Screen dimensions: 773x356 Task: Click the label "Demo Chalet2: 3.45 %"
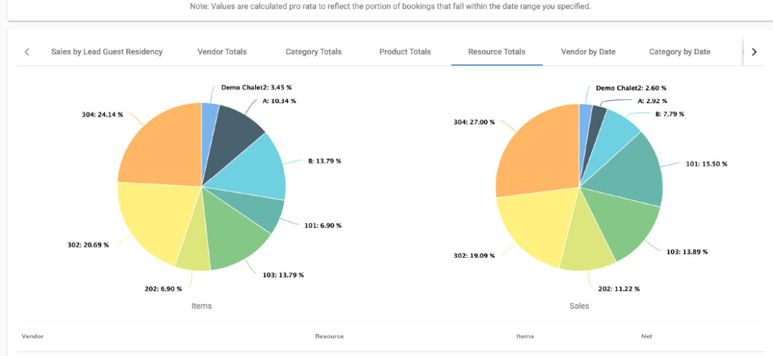256,88
